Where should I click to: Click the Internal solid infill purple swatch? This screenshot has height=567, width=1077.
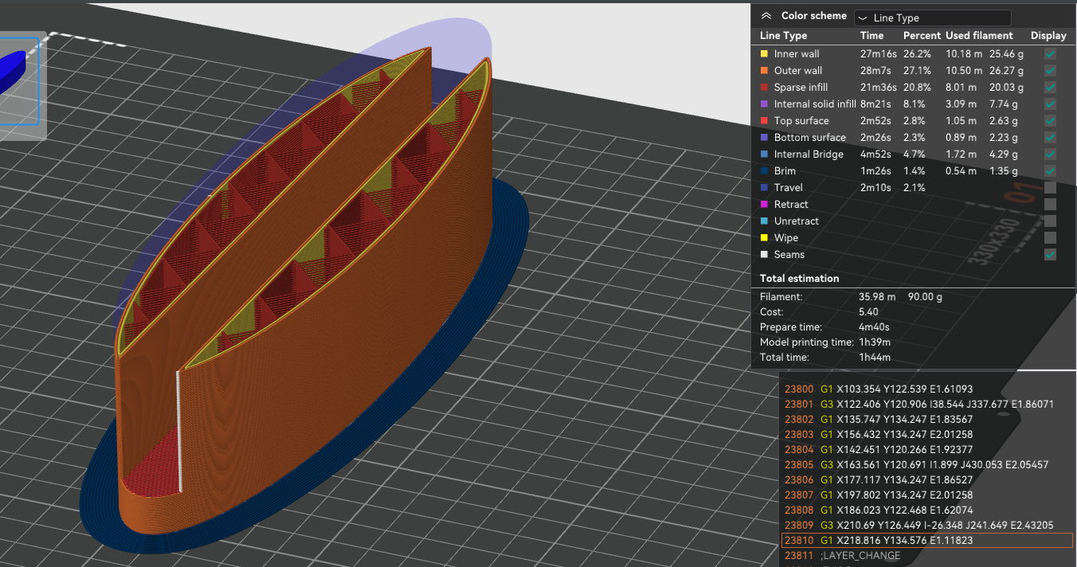point(764,104)
